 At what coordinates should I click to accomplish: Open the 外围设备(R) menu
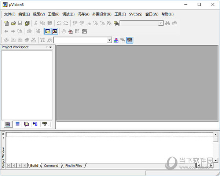click(x=102, y=14)
